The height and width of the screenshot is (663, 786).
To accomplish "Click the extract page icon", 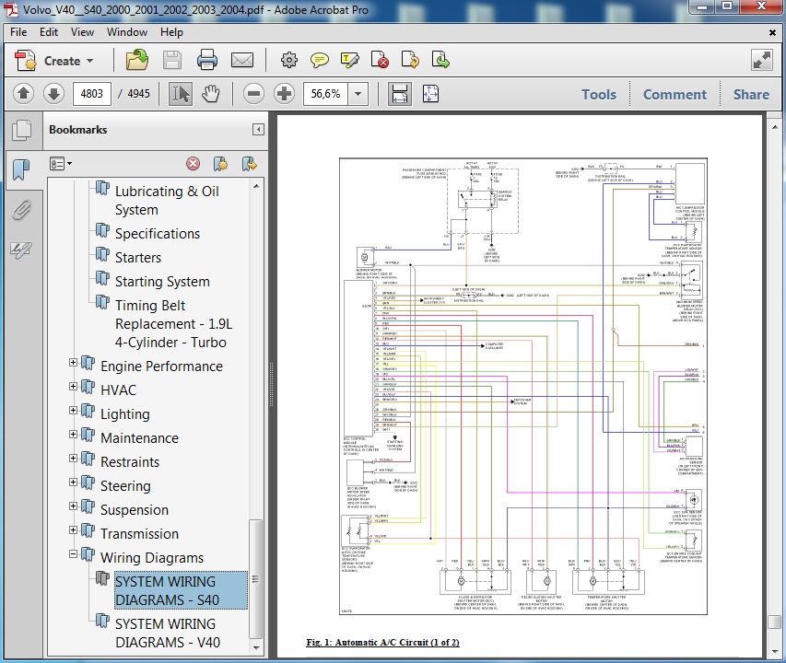I will click(x=440, y=61).
